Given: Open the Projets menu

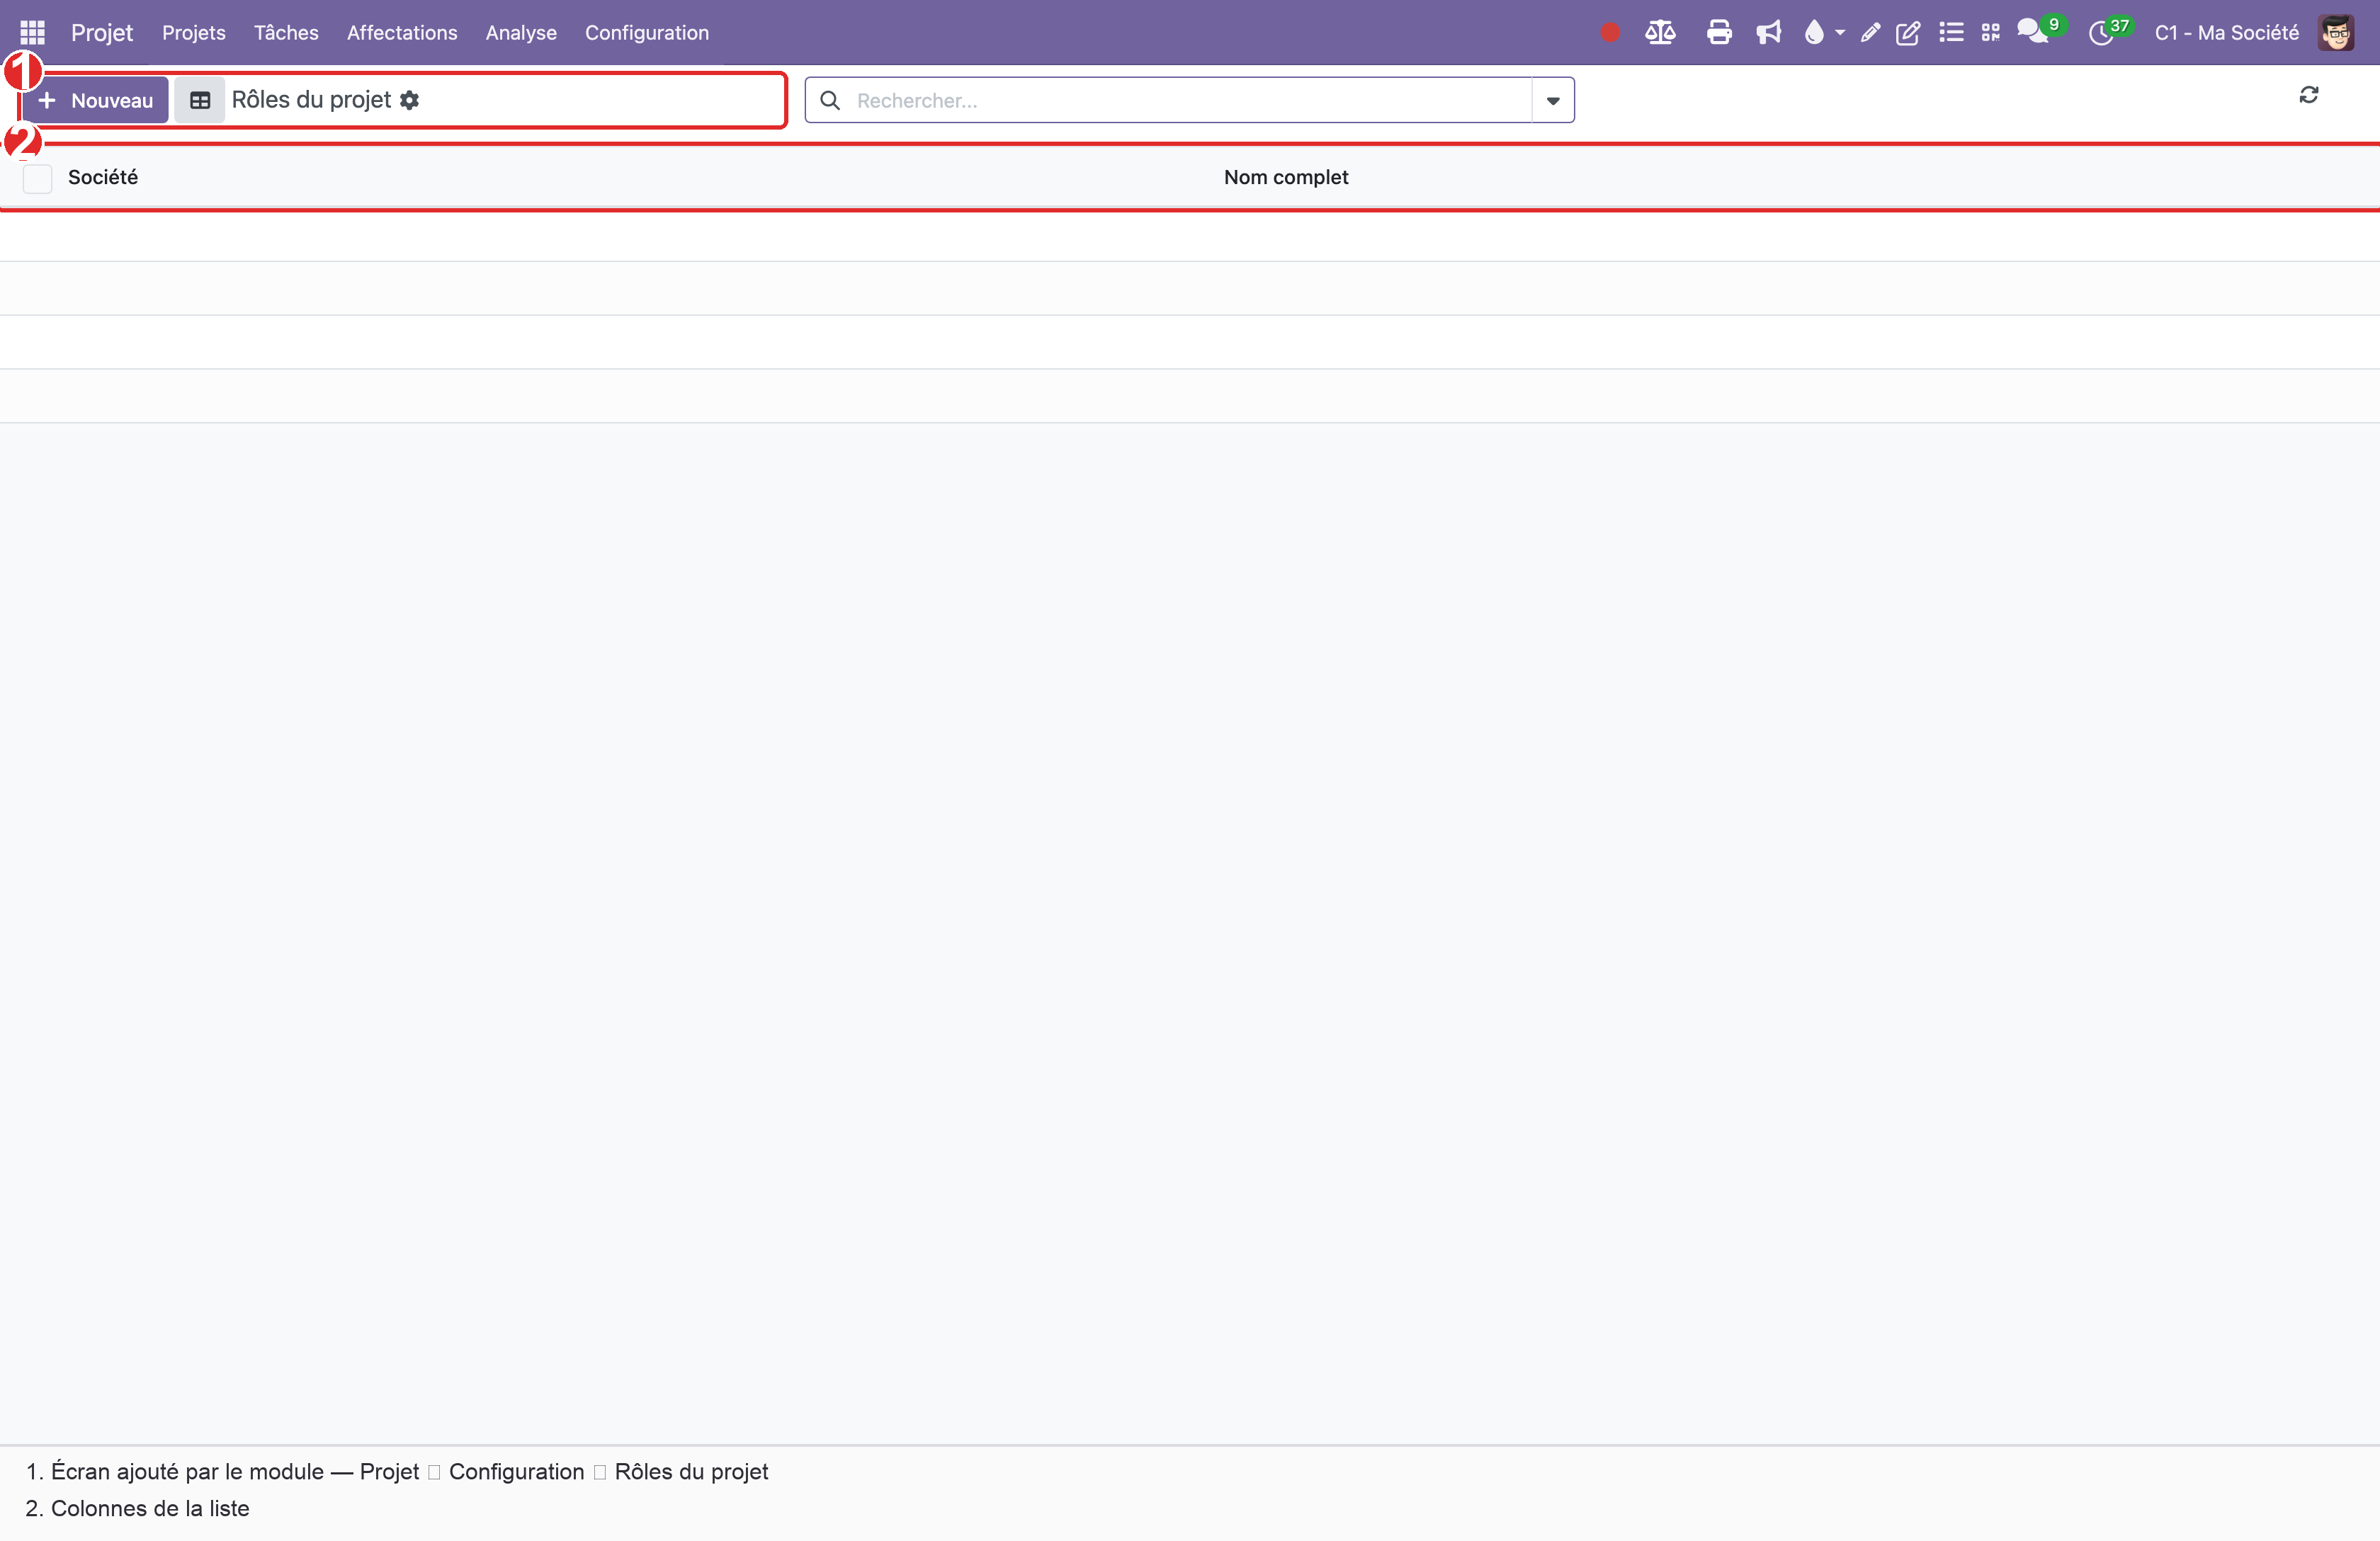Looking at the screenshot, I should [194, 33].
